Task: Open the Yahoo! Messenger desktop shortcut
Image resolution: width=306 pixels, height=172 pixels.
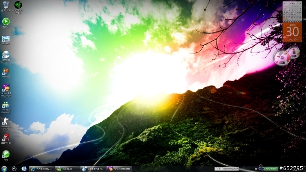Action: click(6, 90)
